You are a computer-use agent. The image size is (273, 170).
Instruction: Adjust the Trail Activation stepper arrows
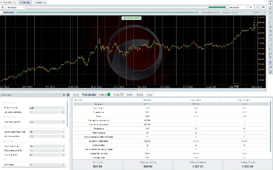[64, 151]
